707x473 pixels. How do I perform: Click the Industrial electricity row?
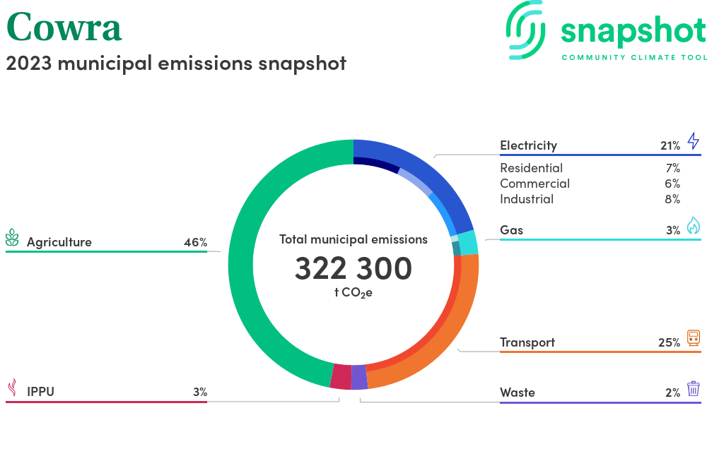527,199
